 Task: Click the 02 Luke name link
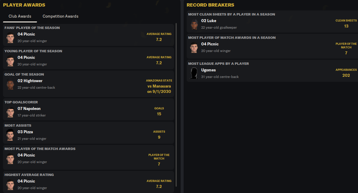(209, 21)
